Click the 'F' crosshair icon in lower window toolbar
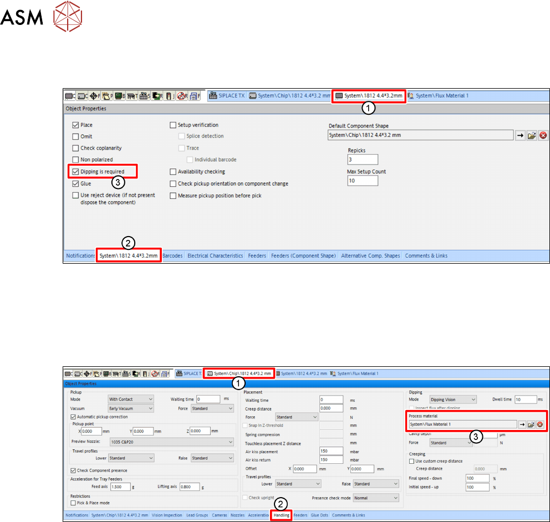 (88, 373)
